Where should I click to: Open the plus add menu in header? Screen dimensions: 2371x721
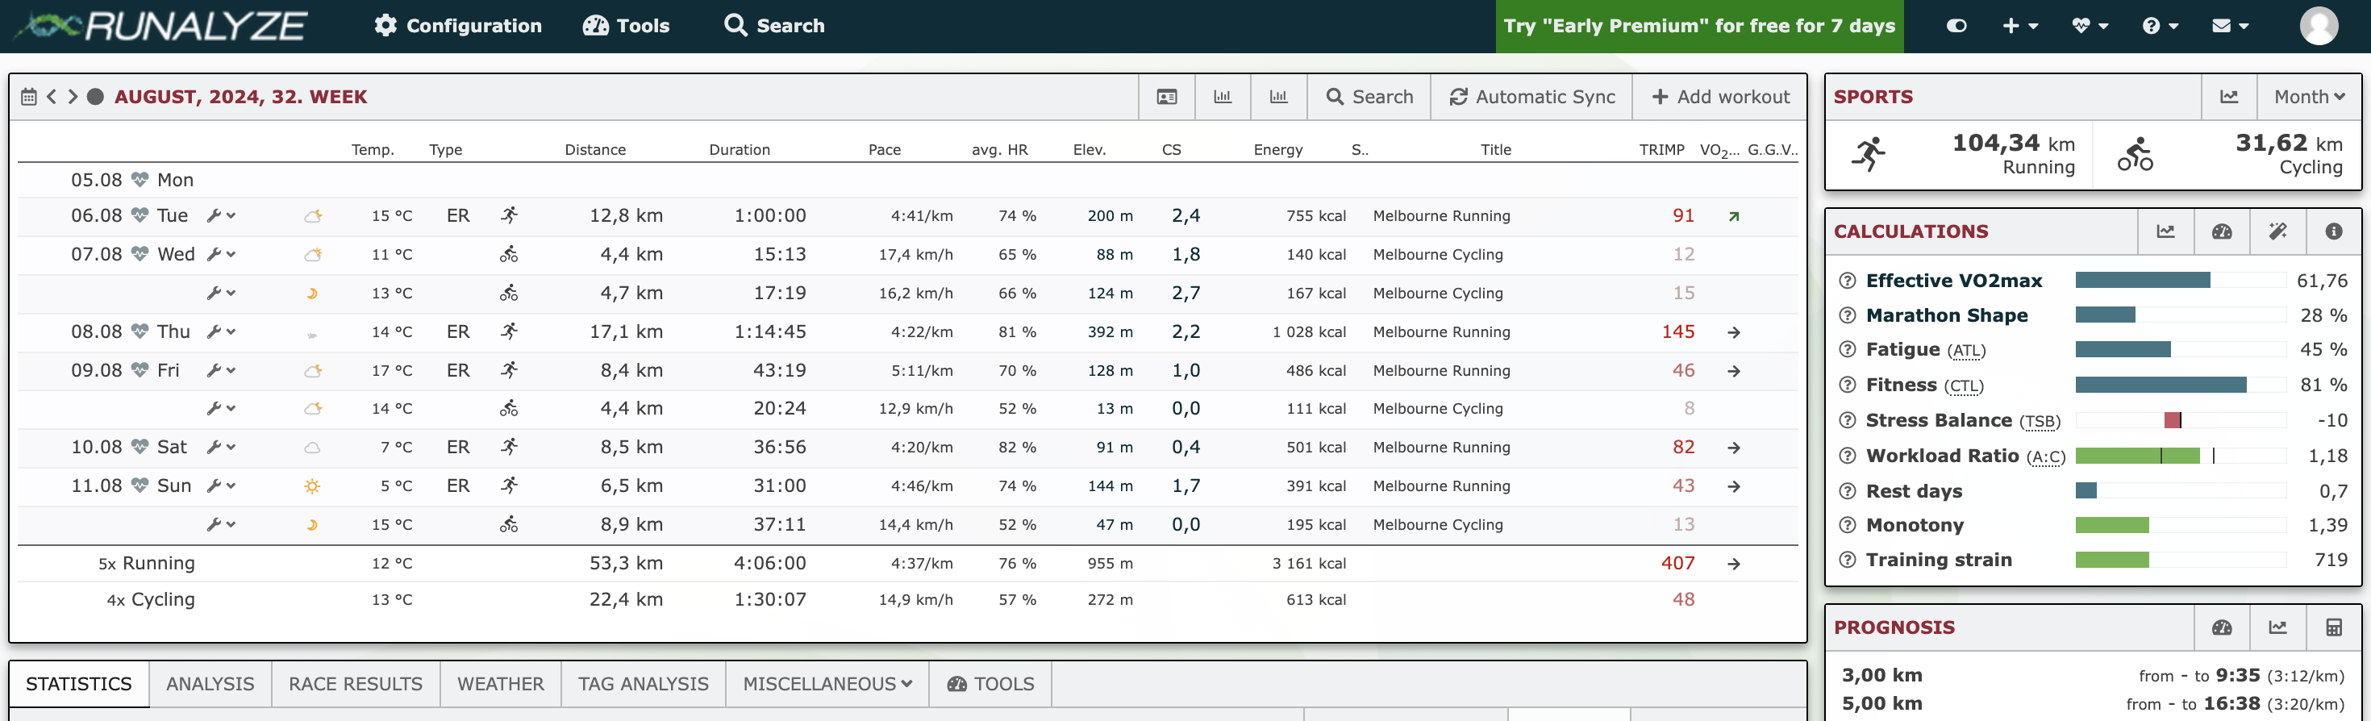point(2019,26)
